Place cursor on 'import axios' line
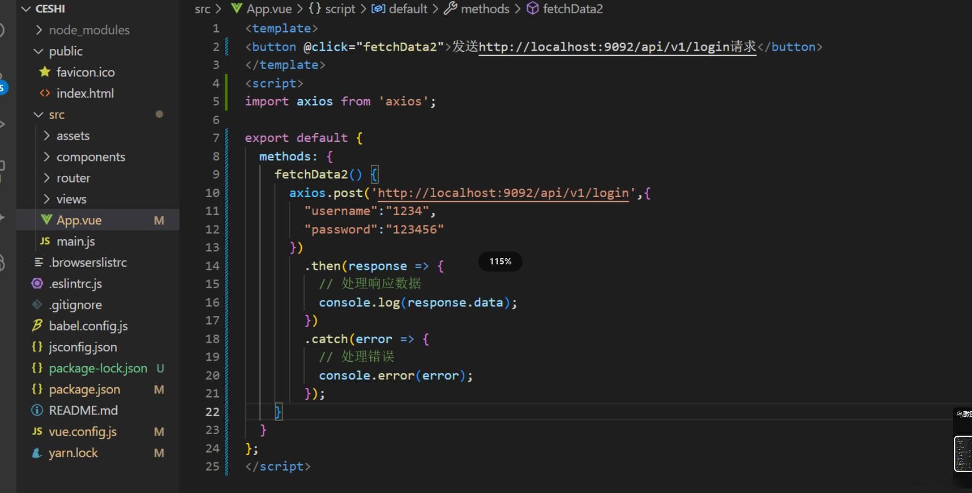This screenshot has width=972, height=493. [x=340, y=101]
